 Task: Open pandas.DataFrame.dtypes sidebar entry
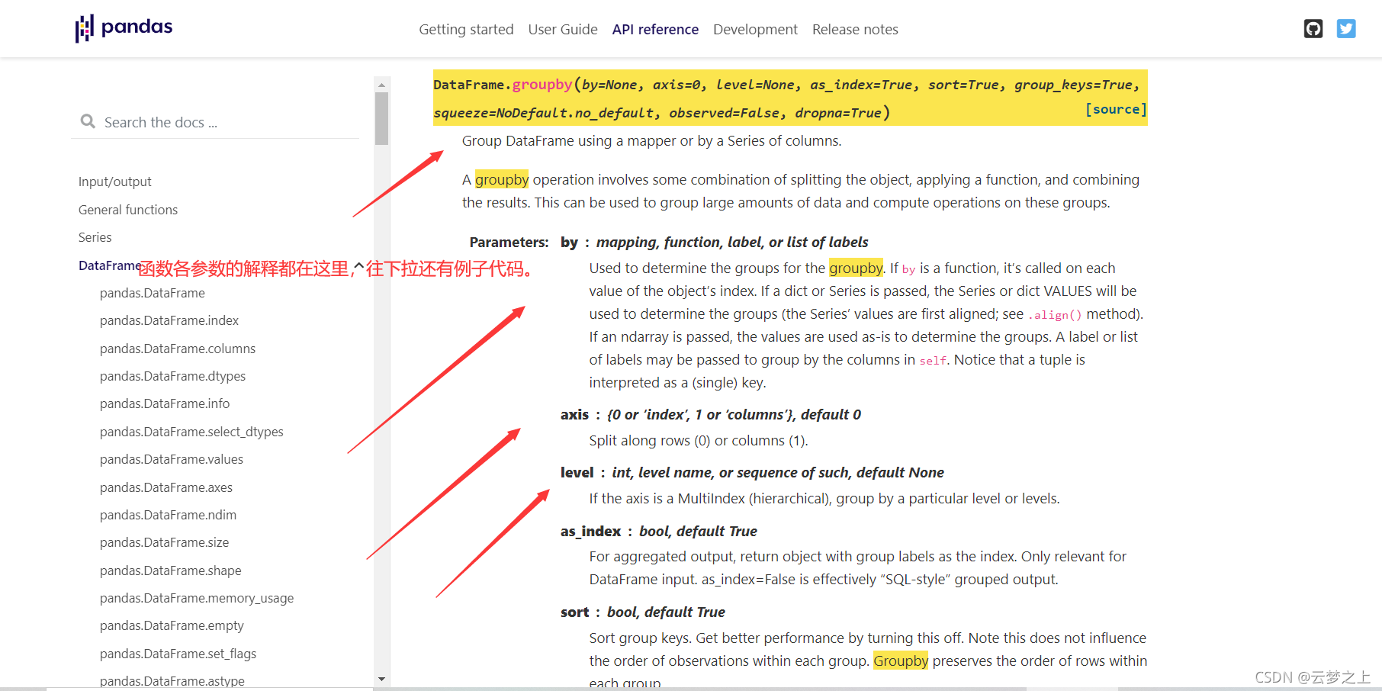[x=173, y=376]
